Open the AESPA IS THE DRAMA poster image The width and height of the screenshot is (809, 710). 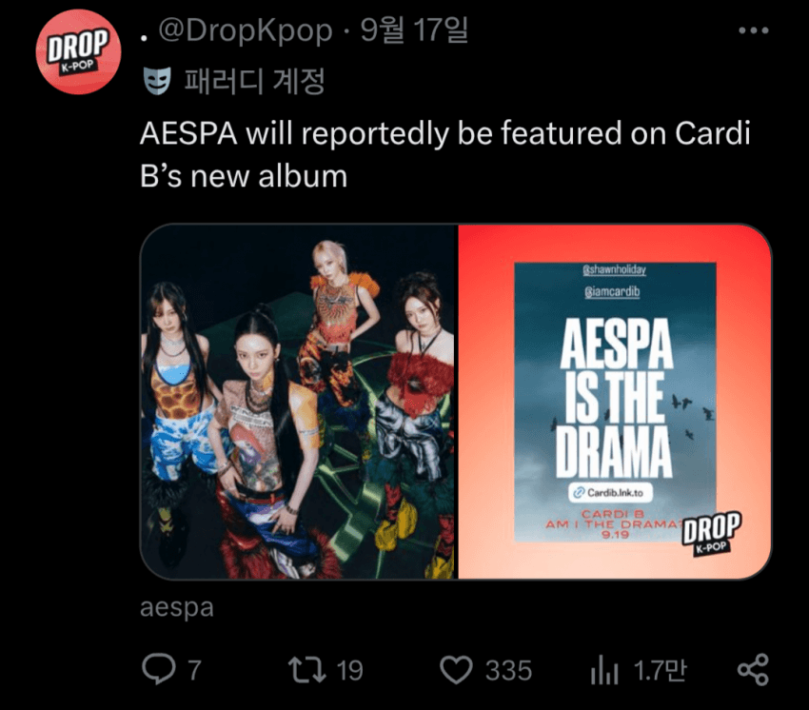(615, 402)
